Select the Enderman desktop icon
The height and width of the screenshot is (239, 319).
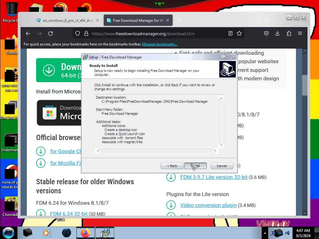10,142
